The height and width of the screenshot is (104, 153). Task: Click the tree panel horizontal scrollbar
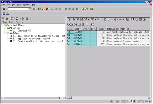(33, 98)
